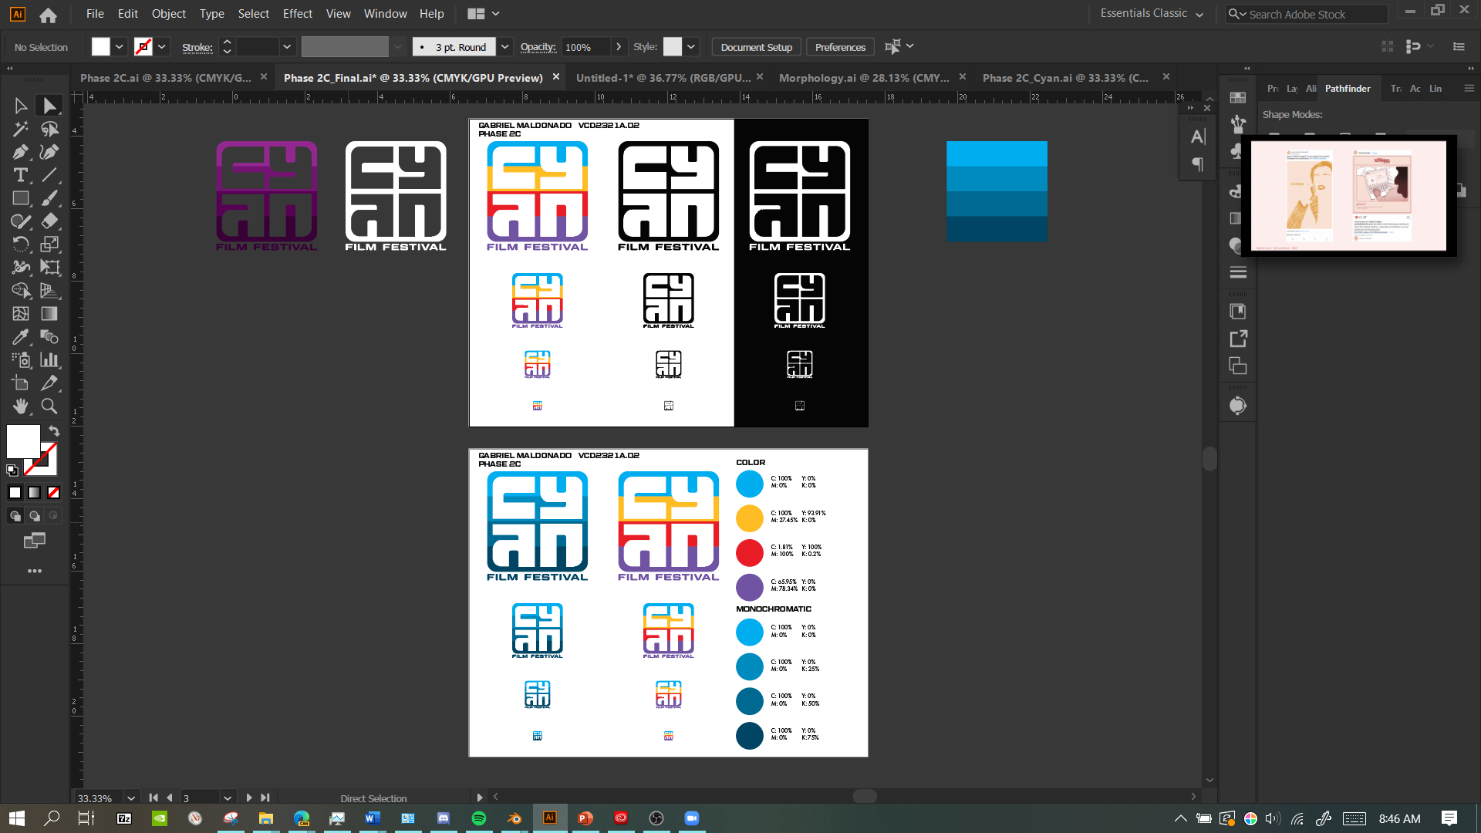Click the Document Setup button
Image resolution: width=1481 pixels, height=833 pixels.
click(x=756, y=47)
